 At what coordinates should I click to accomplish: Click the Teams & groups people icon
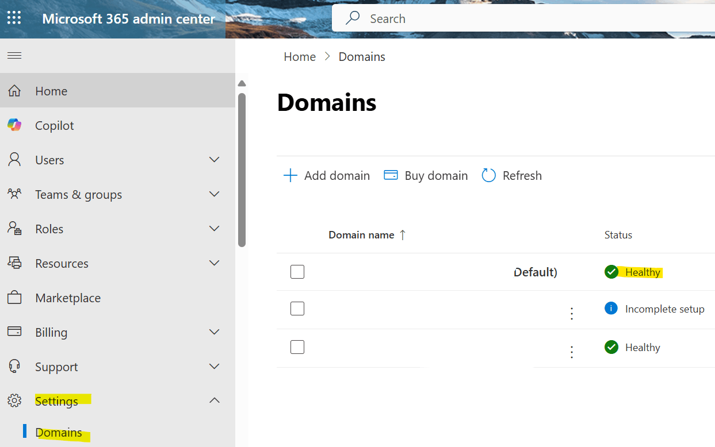(x=14, y=194)
